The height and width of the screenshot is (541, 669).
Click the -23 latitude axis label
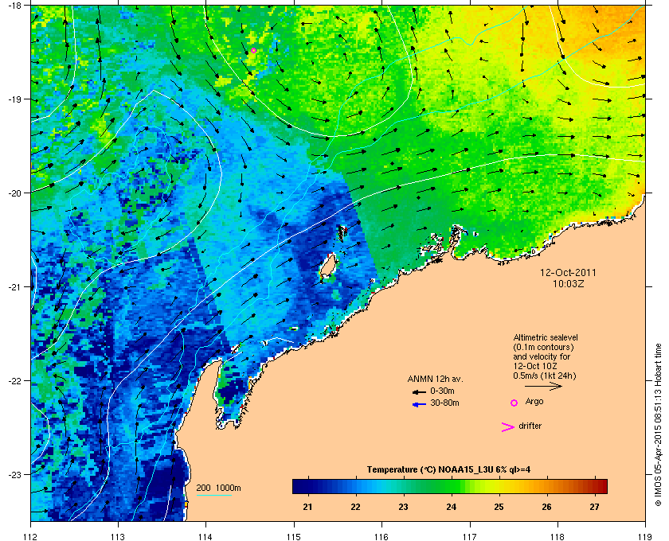[x=14, y=474]
